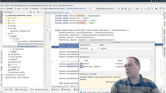Open the RabbitMQSetupStuff run configuration dropdown
166x93 pixels.
coord(105,9)
